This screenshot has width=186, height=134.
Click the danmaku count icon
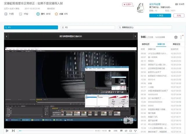tap(21, 14)
